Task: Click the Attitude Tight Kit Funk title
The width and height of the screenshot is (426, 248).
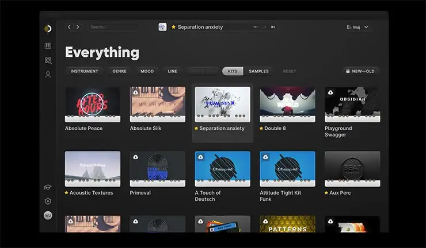Action: tap(280, 196)
